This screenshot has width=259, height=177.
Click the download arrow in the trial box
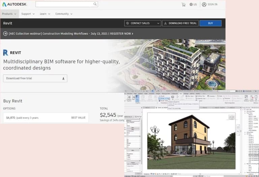(63, 78)
